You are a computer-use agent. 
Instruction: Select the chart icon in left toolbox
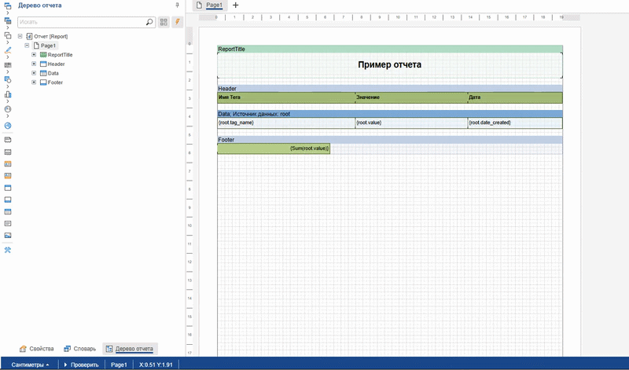click(x=8, y=94)
